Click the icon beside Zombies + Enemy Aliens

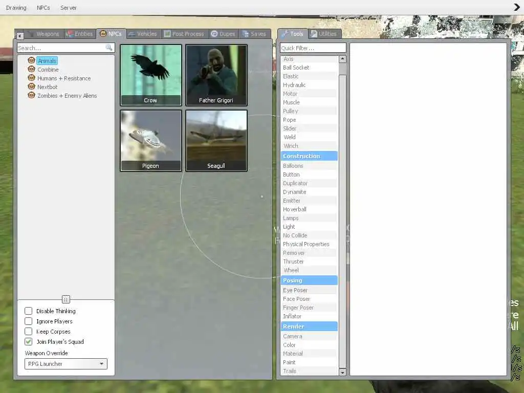click(31, 95)
